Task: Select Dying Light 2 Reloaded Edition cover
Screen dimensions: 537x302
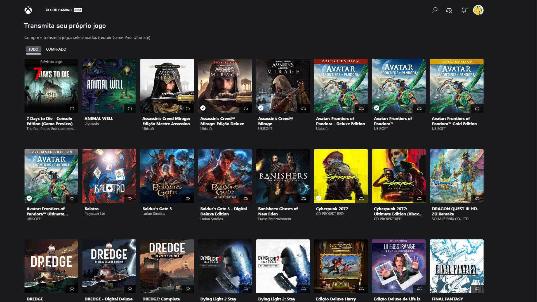Action: tap(283, 266)
